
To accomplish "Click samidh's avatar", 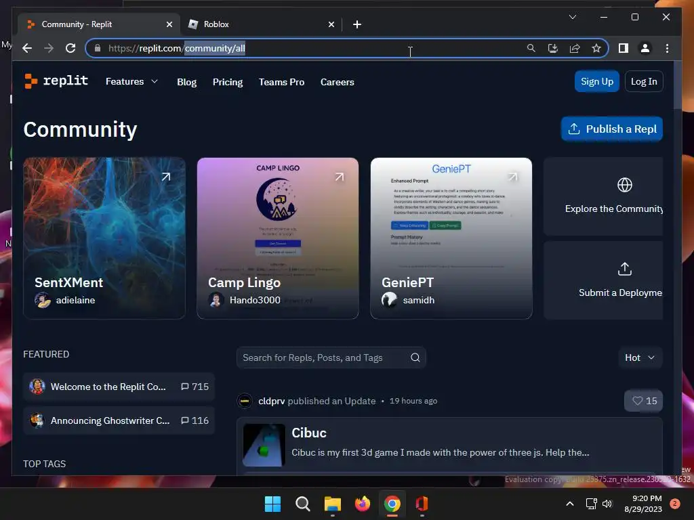I will pos(390,300).
